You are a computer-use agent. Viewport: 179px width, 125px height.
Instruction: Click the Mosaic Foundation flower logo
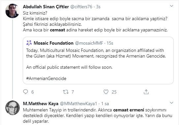[x=29, y=43]
